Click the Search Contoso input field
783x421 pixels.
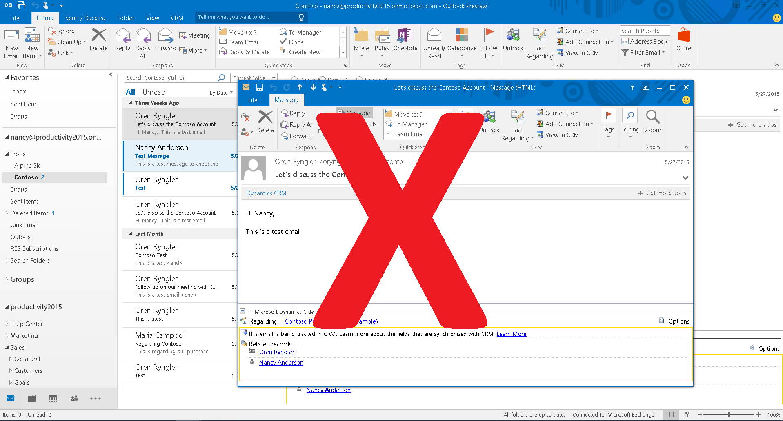[x=171, y=78]
